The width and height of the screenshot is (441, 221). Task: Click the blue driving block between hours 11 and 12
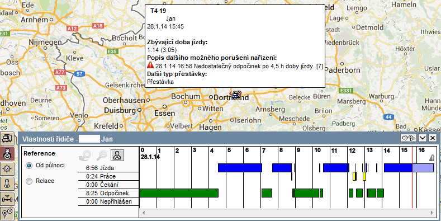point(336,168)
